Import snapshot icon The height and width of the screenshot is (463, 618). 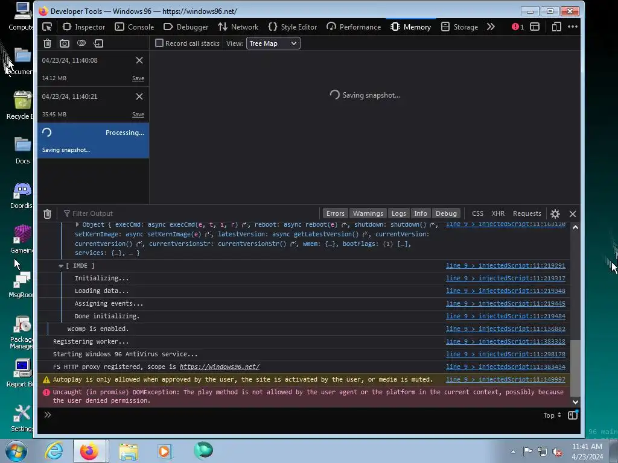(x=98, y=43)
